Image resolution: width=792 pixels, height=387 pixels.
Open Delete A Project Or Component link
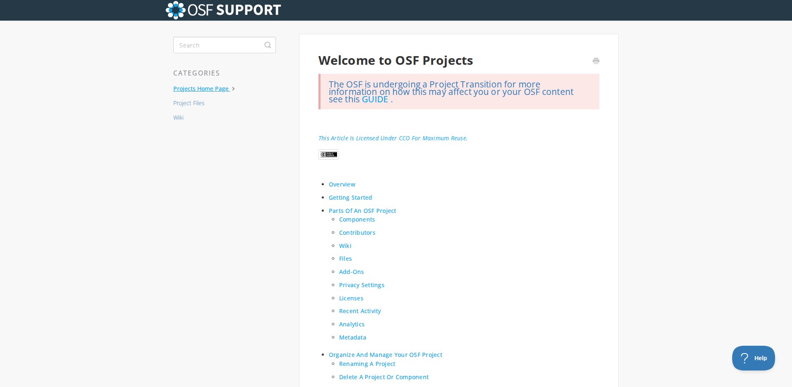384,377
